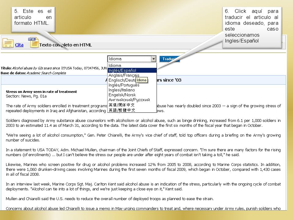
Task: Select Texto completo en HTML label
Action: point(66,45)
